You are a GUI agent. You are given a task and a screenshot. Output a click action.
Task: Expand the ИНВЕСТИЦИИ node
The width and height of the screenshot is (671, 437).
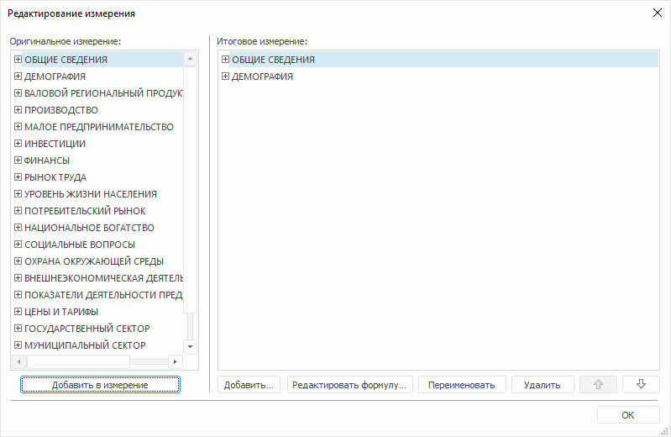point(18,144)
